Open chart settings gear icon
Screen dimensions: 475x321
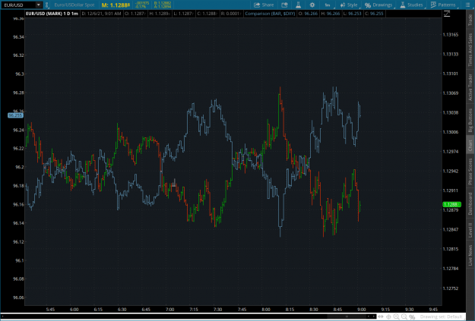312,5
